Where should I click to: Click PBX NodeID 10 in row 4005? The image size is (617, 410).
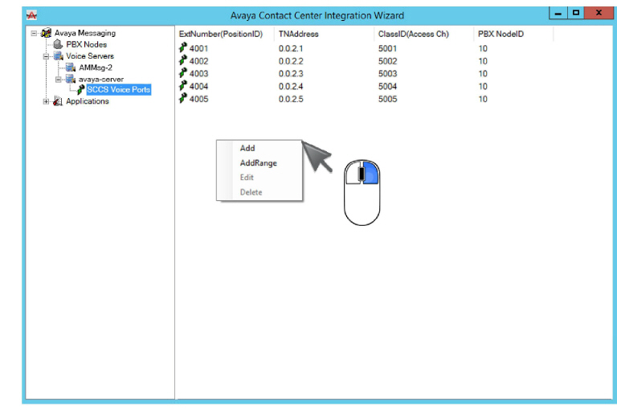point(483,99)
